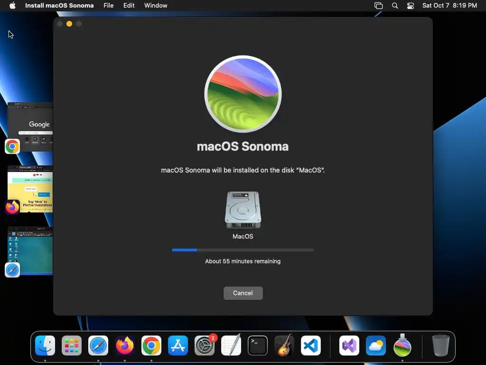Open the Apple menu
486x365 pixels.
(x=12, y=5)
